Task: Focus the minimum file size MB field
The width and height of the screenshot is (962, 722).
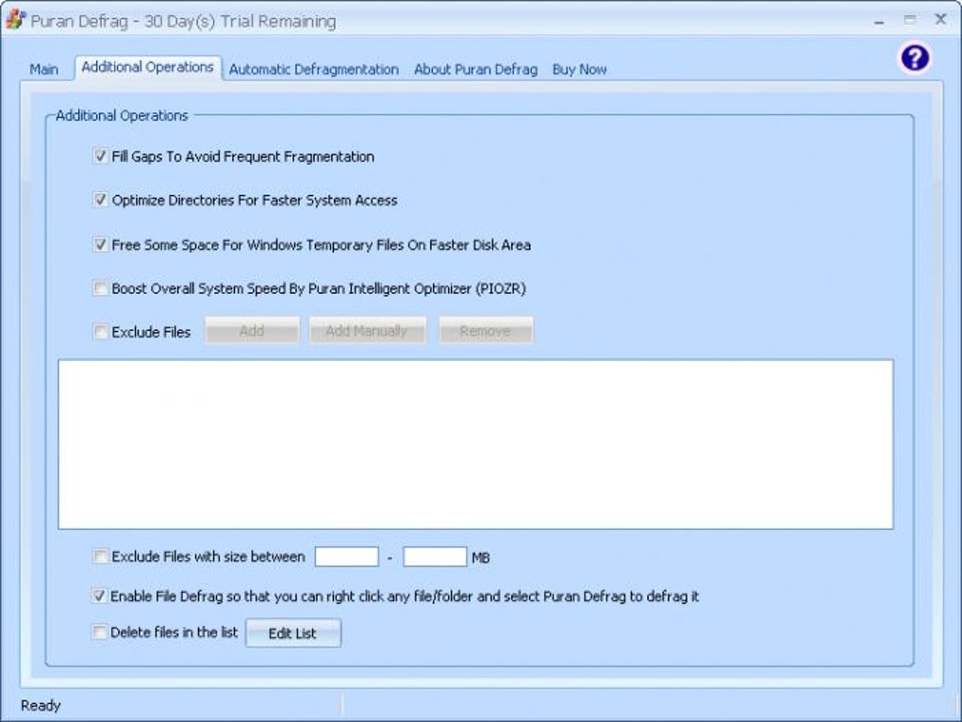Action: pos(347,556)
